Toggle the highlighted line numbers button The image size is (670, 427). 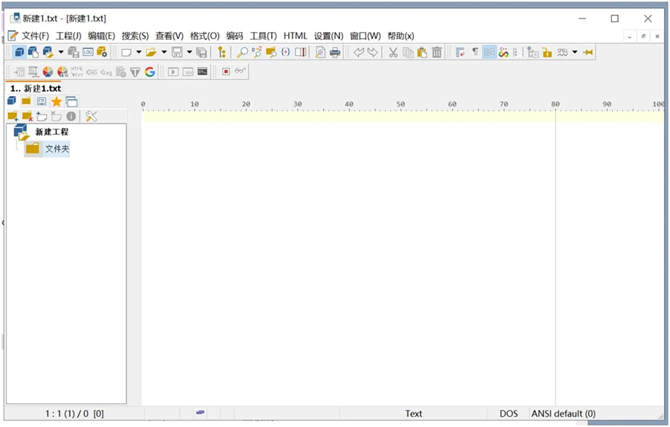tap(489, 52)
